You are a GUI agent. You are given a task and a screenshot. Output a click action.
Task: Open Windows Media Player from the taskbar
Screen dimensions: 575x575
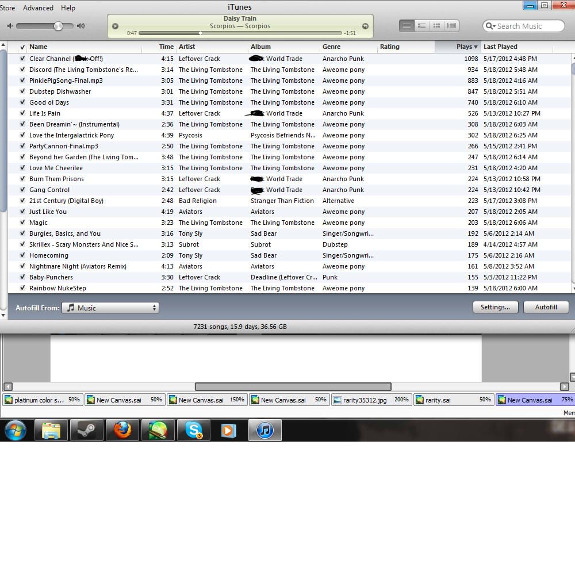(229, 430)
